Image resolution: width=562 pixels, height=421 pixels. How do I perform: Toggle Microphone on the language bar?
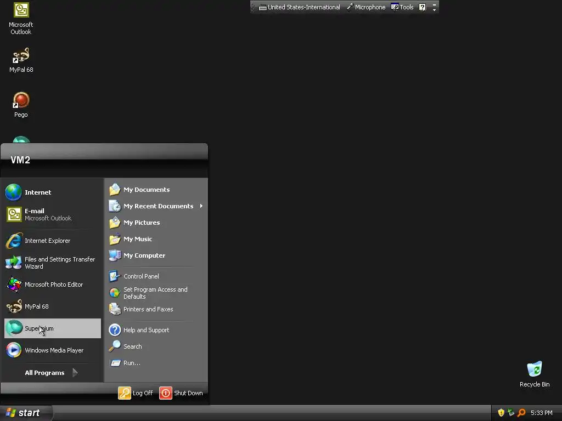pyautogui.click(x=366, y=7)
